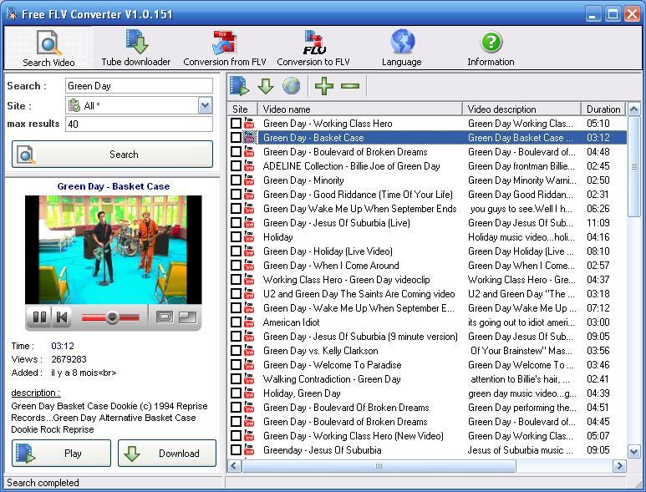This screenshot has height=492, width=646.
Task: Click YouTube icon of Greenday - Jesus Of Suburbia row
Action: (249, 450)
